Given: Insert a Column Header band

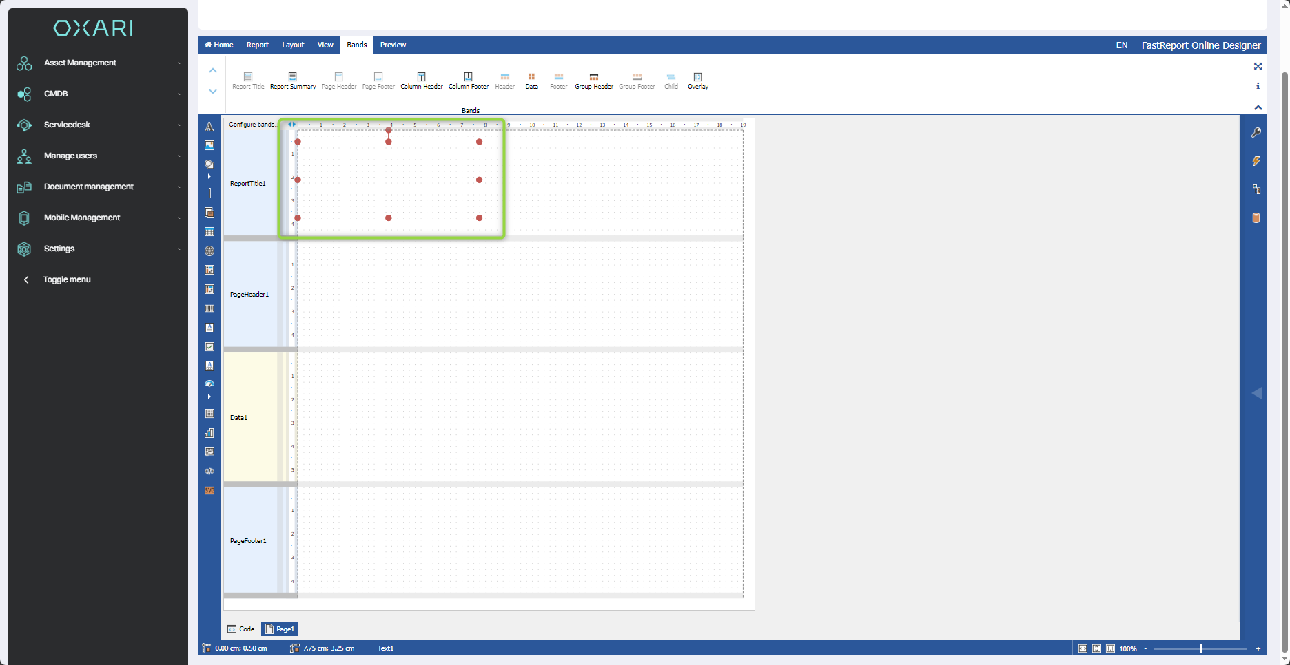Looking at the screenshot, I should [422, 81].
